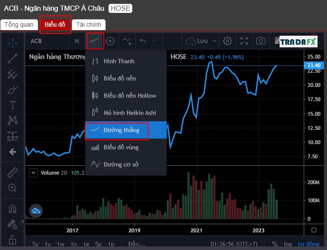Toggle lock all drawing tools
The width and height of the screenshot is (327, 250).
click(x=12, y=240)
